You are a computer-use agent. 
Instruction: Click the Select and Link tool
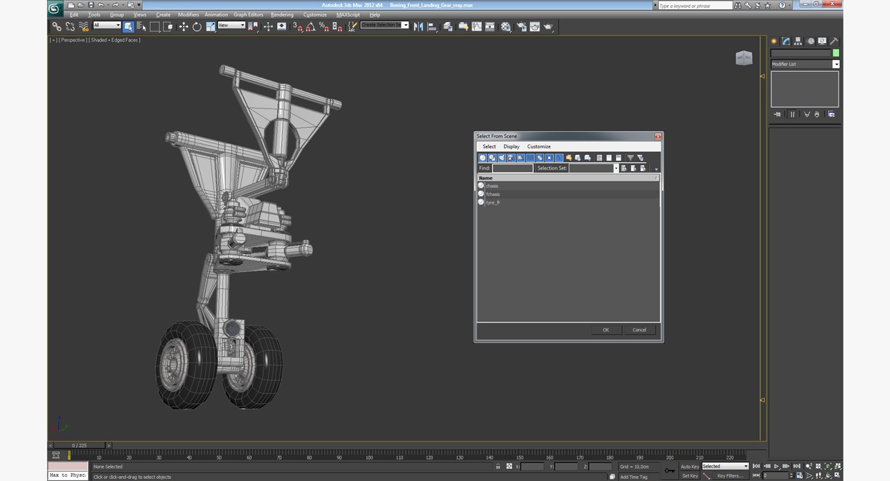pyautogui.click(x=56, y=27)
